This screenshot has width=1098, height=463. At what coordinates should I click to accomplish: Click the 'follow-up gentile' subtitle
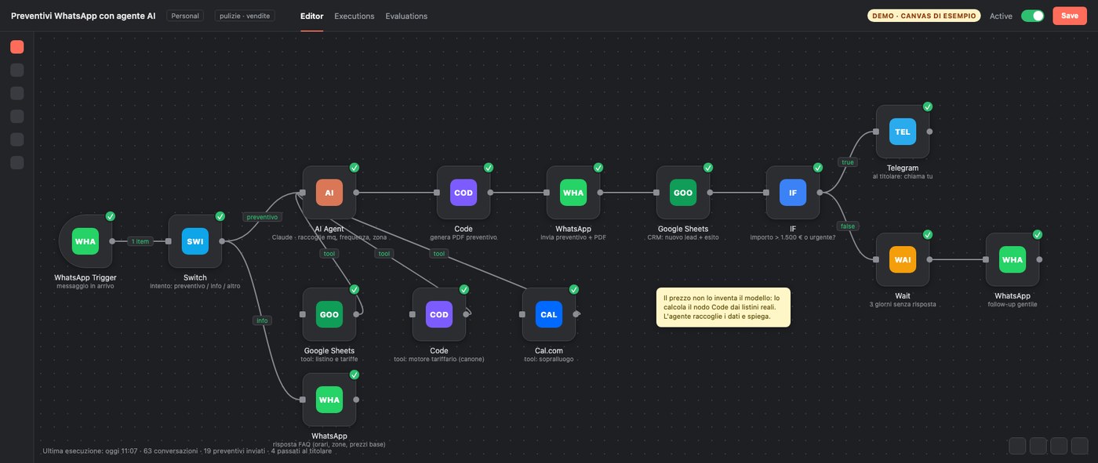[x=1013, y=304]
